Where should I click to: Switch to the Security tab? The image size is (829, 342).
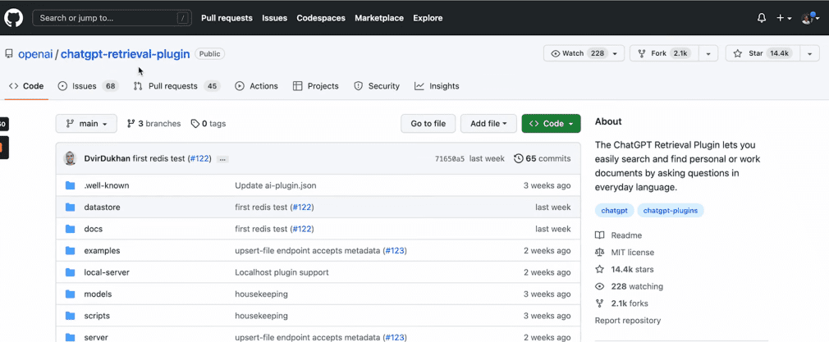tap(377, 86)
